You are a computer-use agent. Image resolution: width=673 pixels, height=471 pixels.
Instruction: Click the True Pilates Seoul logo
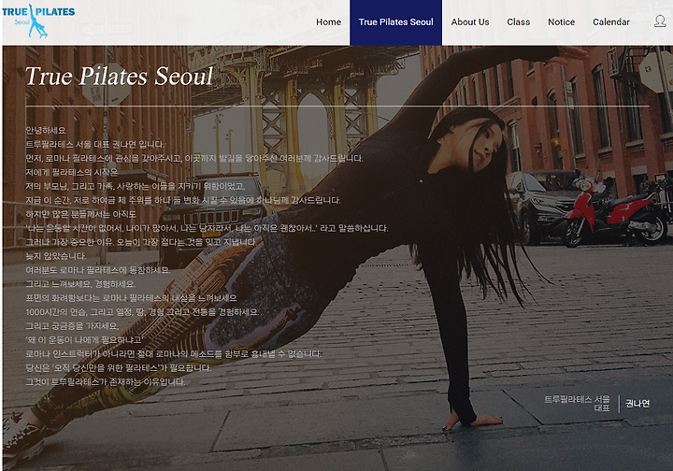[37, 21]
